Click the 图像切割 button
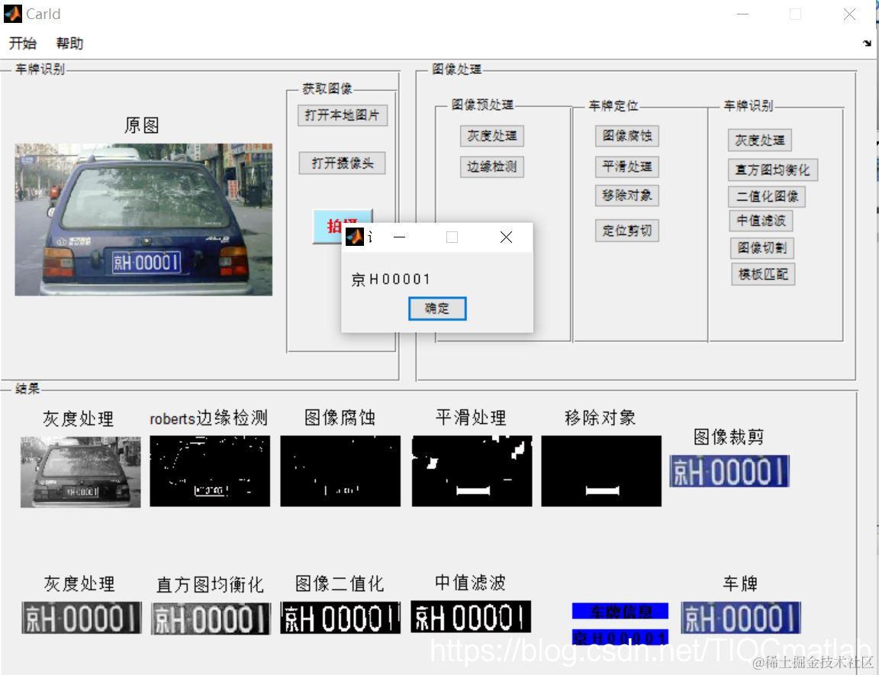 (x=761, y=248)
